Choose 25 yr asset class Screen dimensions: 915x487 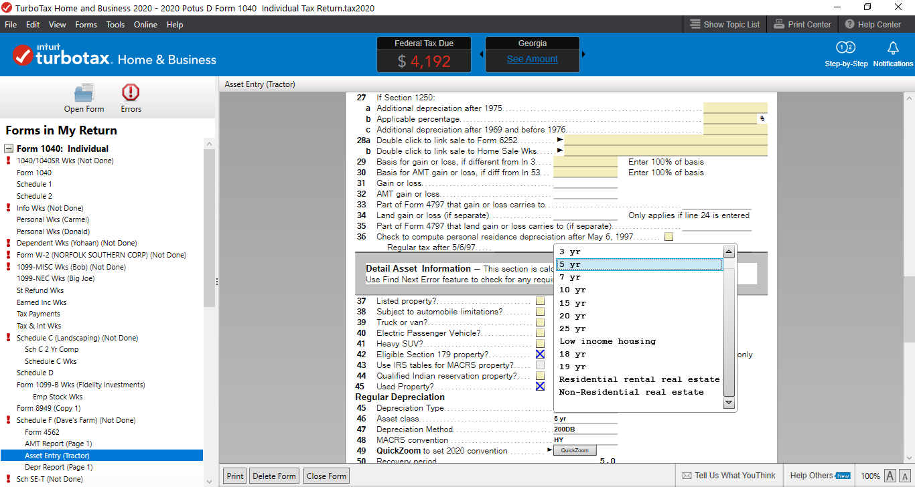coord(640,328)
